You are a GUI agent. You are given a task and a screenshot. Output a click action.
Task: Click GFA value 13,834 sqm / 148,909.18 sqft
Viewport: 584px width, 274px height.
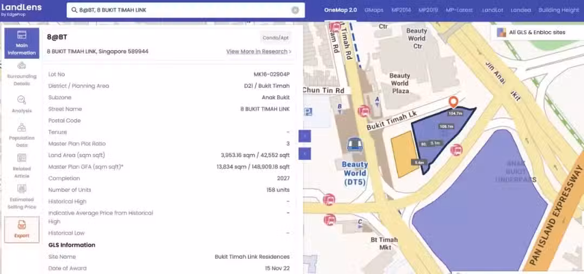(253, 167)
